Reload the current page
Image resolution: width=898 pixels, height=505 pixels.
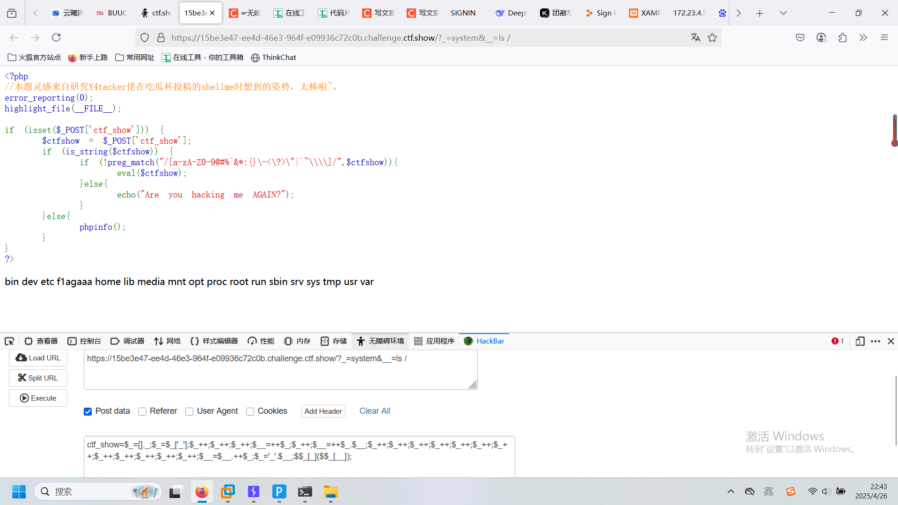[x=56, y=37]
